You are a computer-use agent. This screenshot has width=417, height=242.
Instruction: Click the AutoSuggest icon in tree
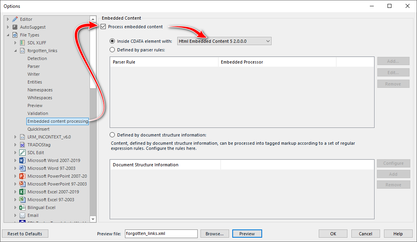pyautogui.click(x=15, y=27)
